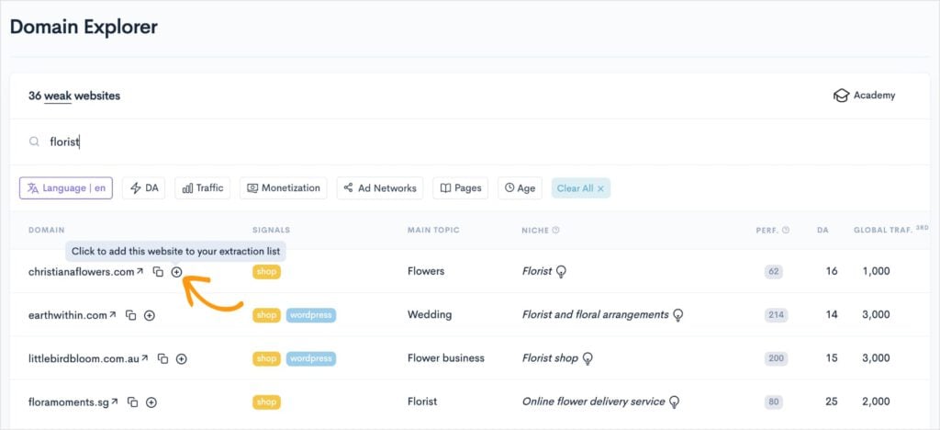This screenshot has width=940, height=430.
Task: Open the Monetization filter
Action: click(x=284, y=188)
